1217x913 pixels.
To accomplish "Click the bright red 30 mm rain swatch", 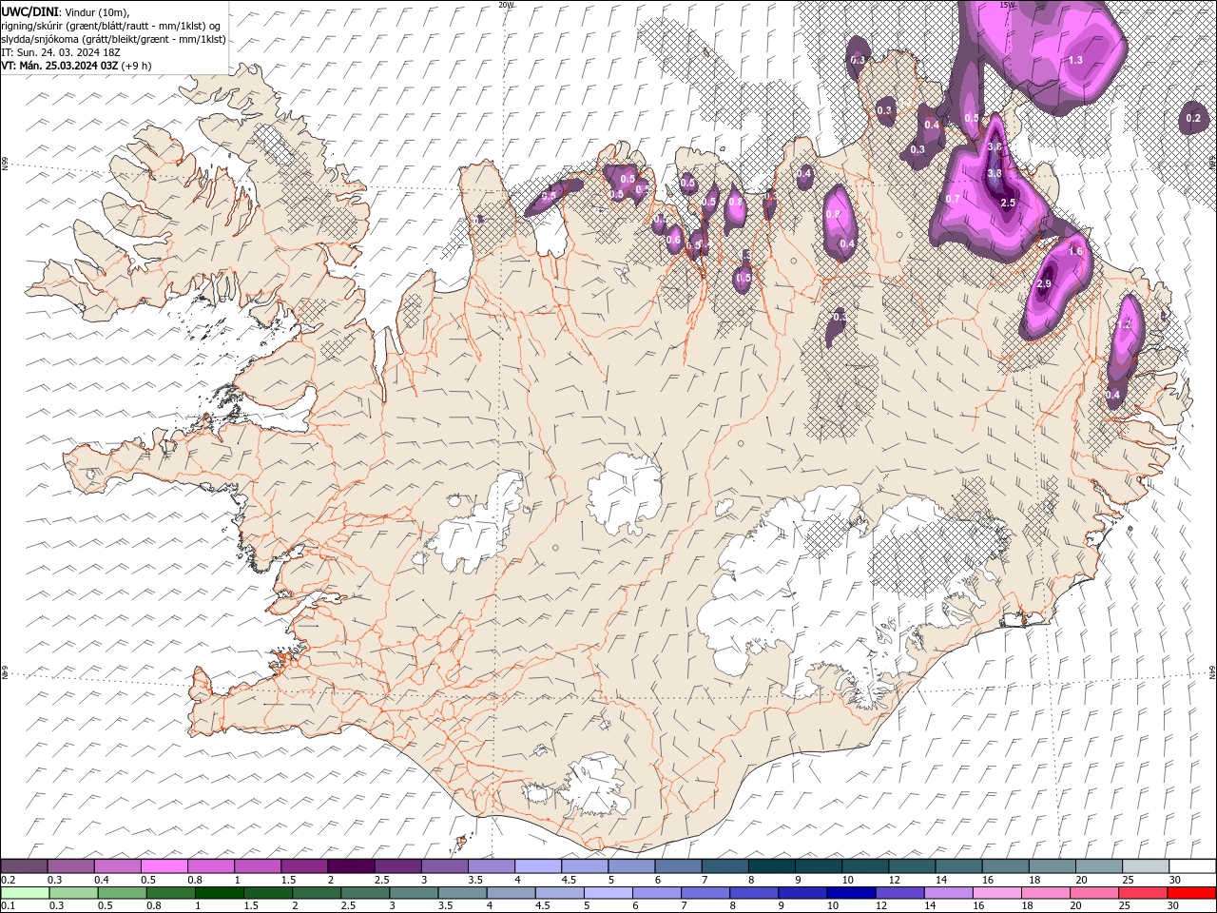I will [x=1191, y=893].
